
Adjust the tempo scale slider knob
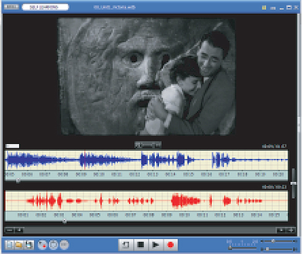coord(230,248)
